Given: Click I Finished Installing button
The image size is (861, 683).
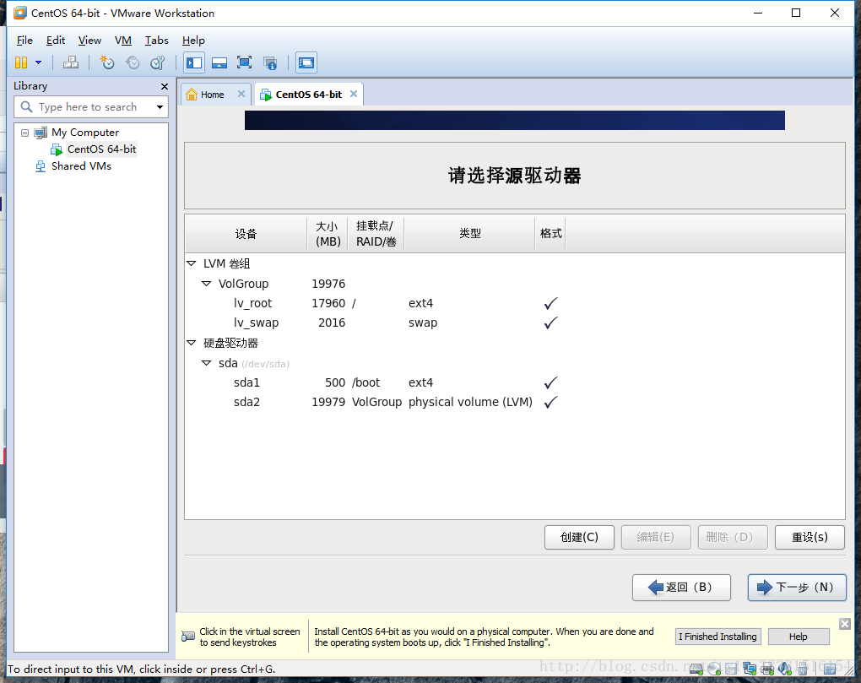Looking at the screenshot, I should pos(718,637).
